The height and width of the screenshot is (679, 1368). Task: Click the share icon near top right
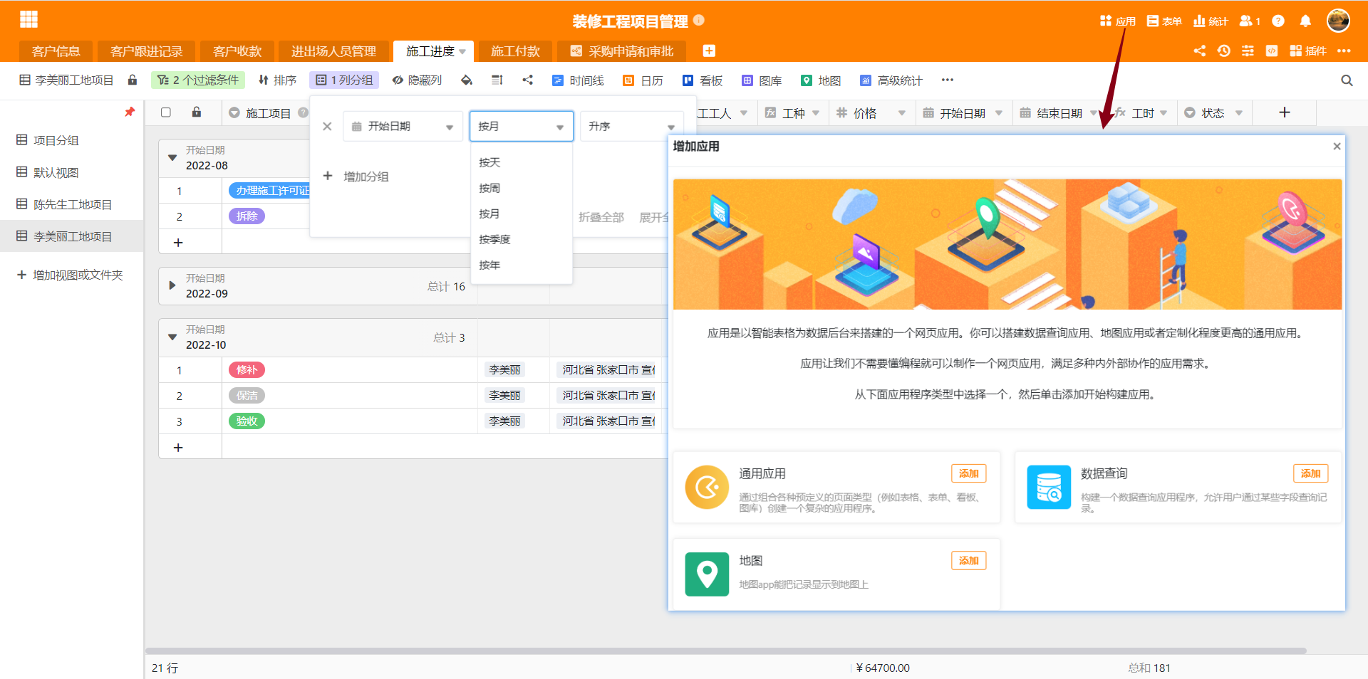click(1199, 51)
